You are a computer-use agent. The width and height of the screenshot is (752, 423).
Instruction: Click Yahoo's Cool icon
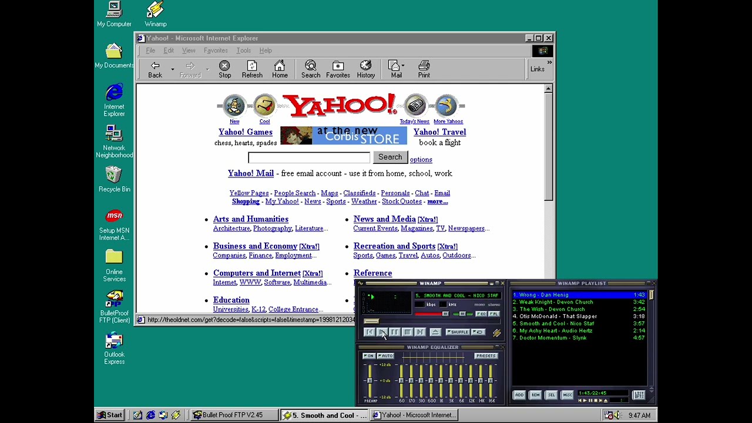click(x=265, y=106)
